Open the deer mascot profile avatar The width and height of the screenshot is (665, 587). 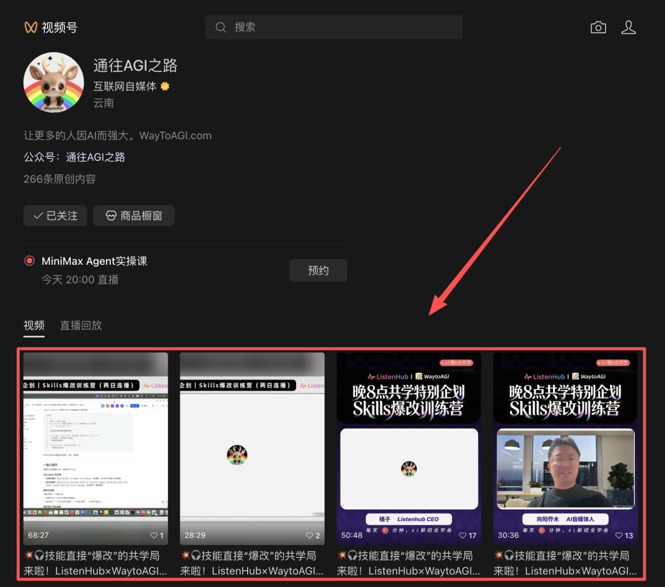point(54,83)
